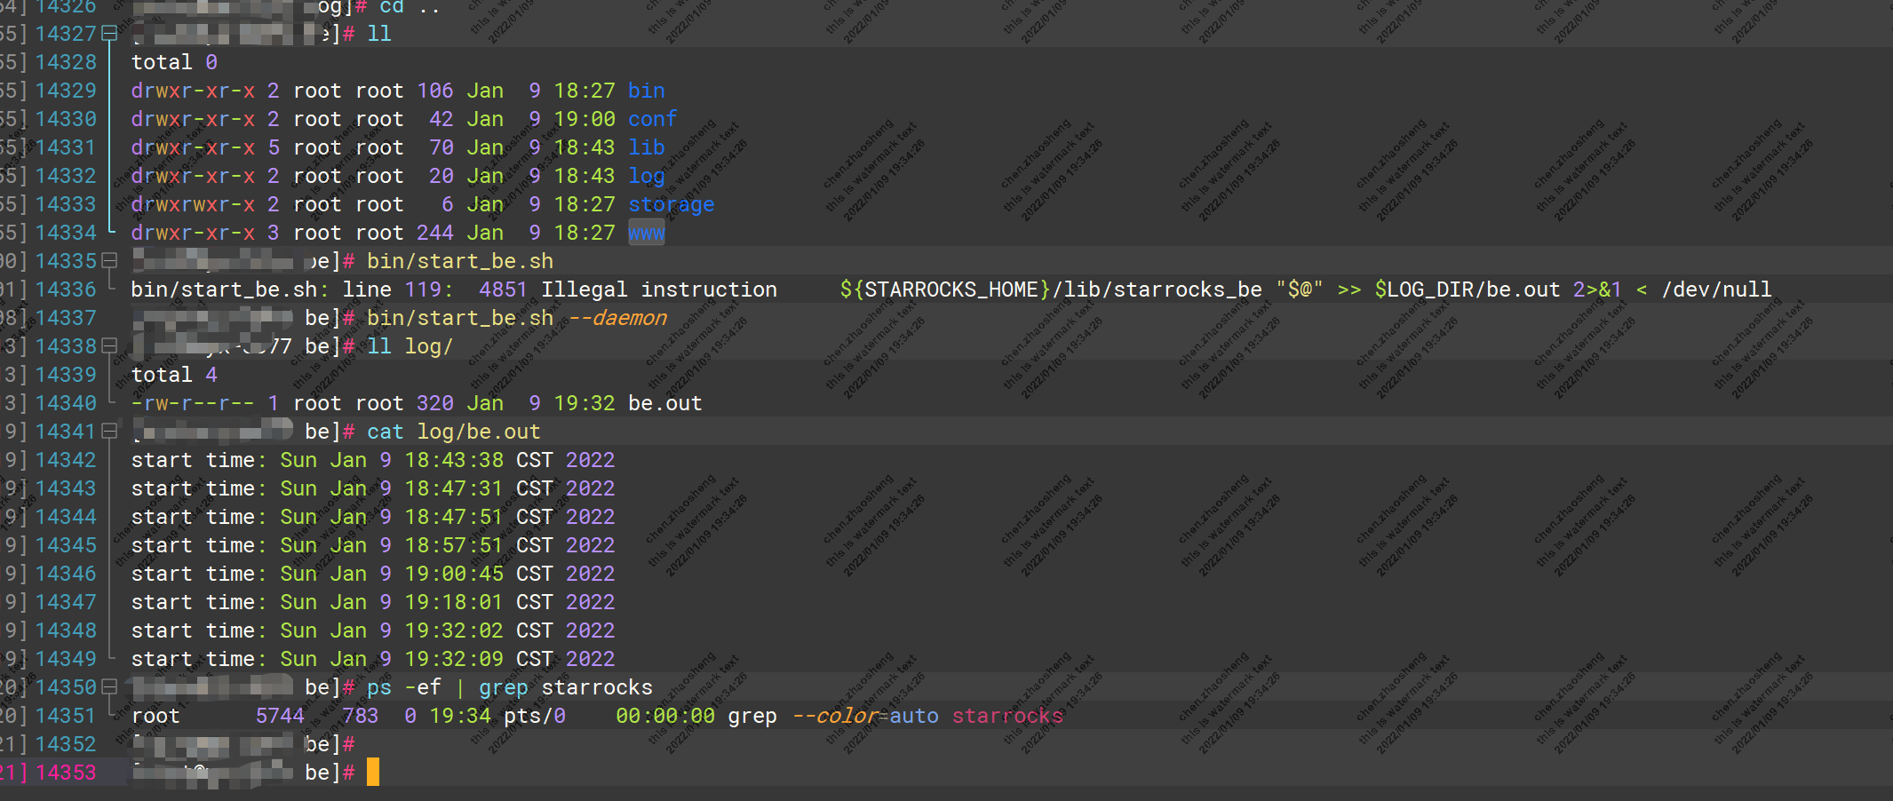Click the pink line number 14353
The height and width of the screenshot is (801, 1893).
click(66, 773)
